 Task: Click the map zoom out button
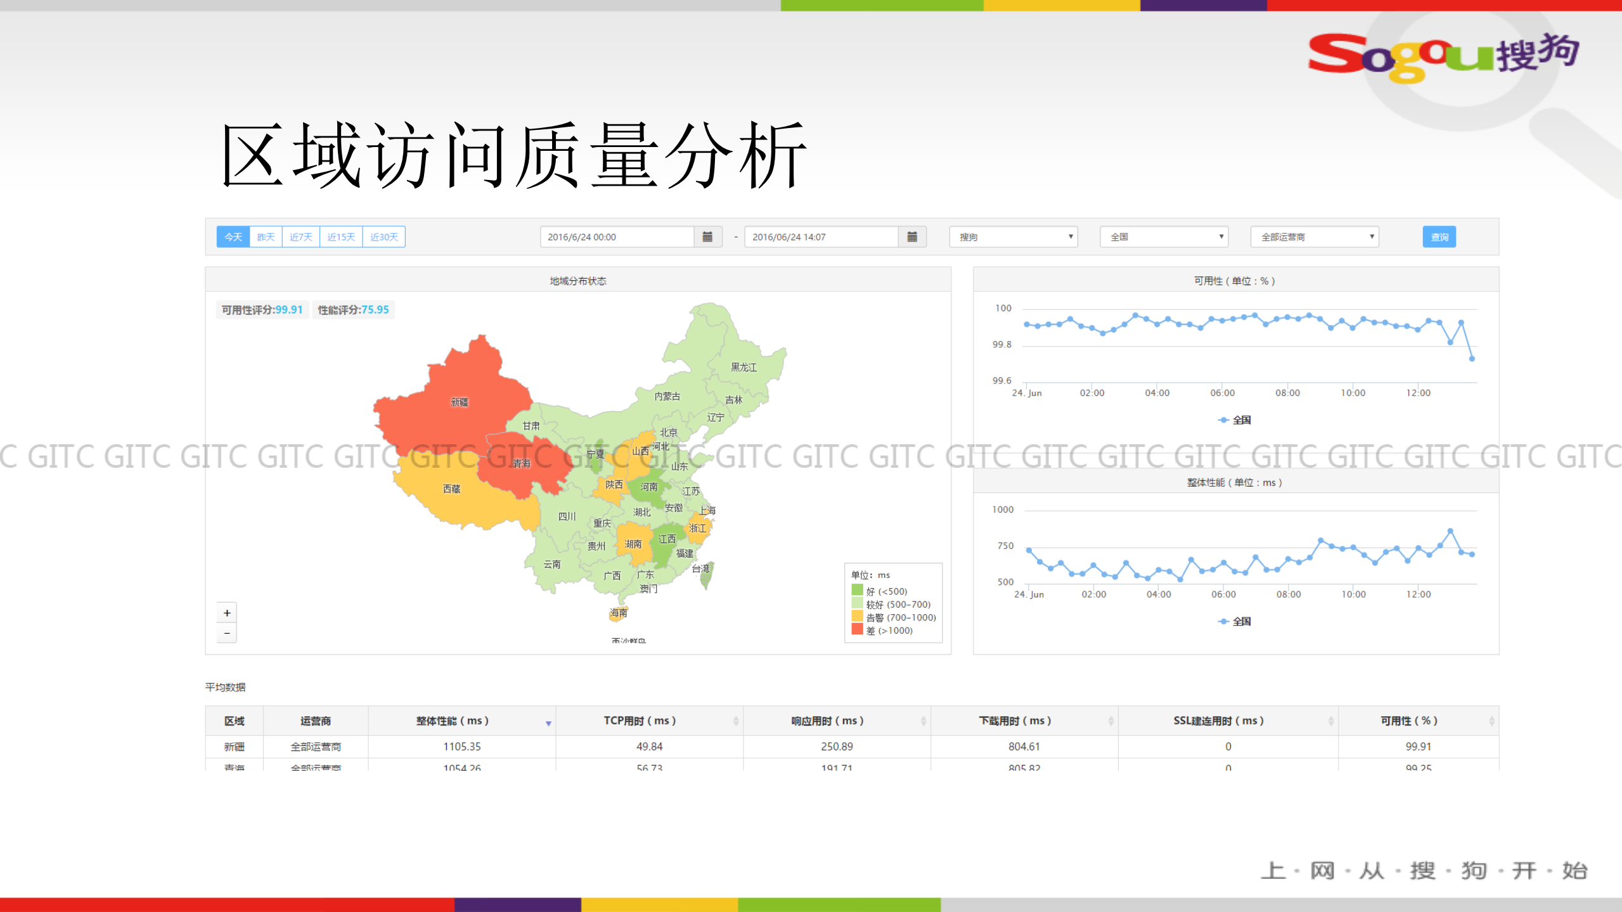click(226, 633)
